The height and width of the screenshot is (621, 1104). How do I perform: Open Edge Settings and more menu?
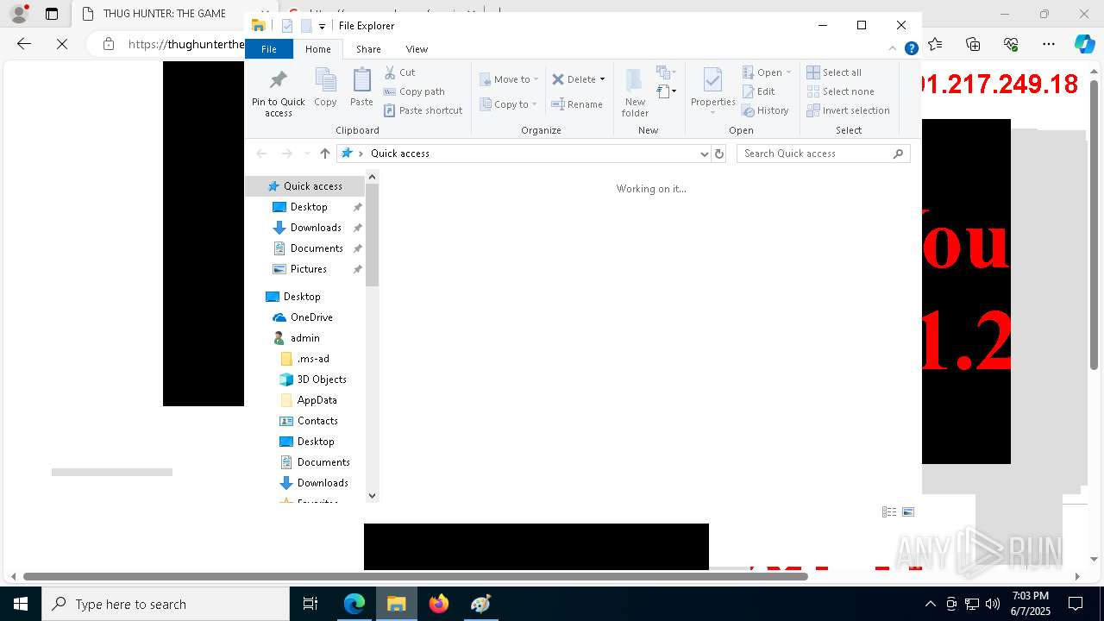1049,44
